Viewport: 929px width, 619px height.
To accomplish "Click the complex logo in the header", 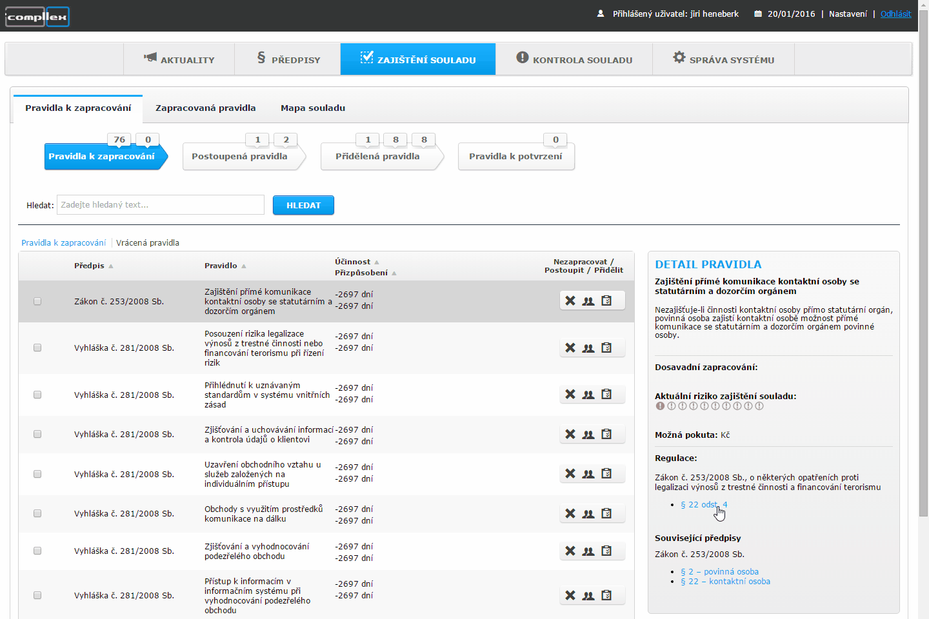I will [x=37, y=17].
